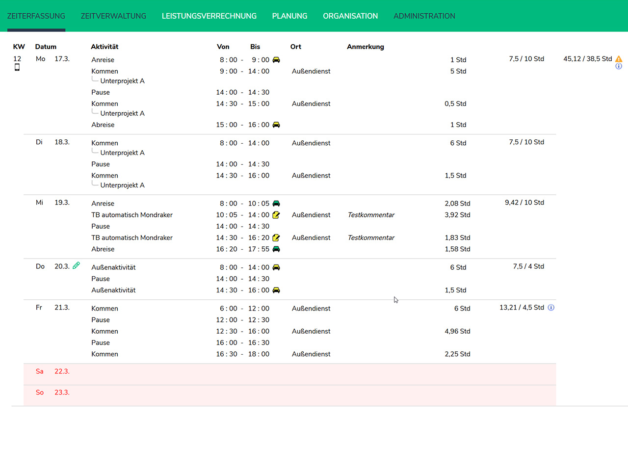Switch to the Zeitverwaltung tab

click(113, 16)
